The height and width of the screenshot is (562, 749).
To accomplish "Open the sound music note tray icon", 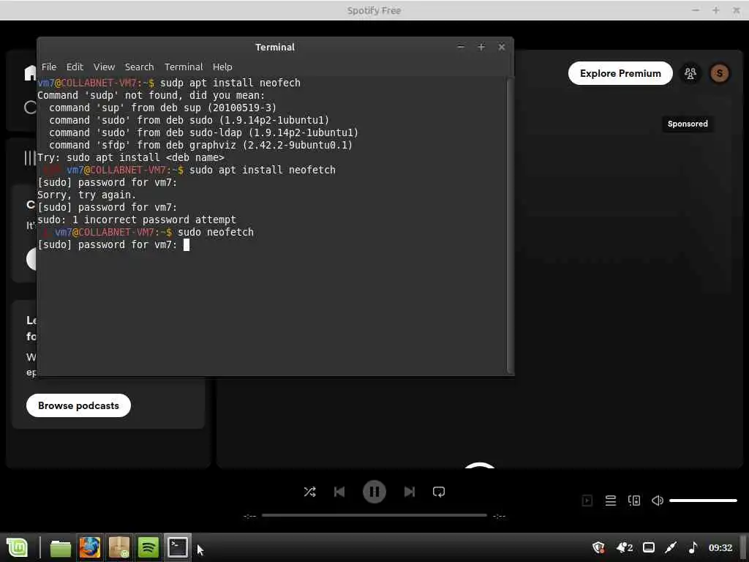I will click(693, 547).
